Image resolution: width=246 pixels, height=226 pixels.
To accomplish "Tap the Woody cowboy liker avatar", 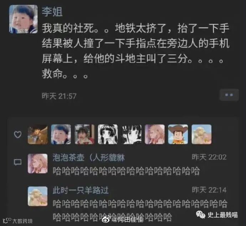I will point(178,134).
